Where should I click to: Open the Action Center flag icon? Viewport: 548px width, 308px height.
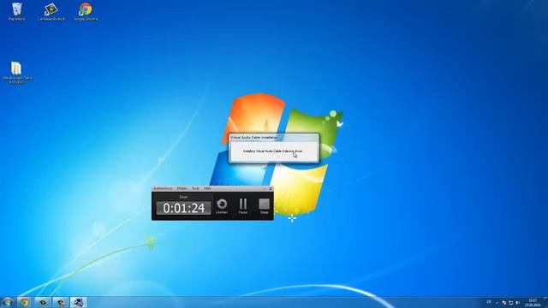(504, 302)
